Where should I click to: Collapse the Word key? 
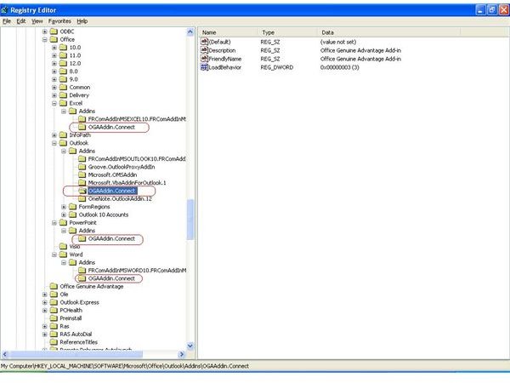(54, 254)
